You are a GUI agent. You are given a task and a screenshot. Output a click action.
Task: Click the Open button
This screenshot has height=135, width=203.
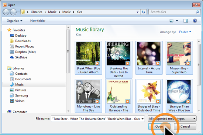pos(159,126)
